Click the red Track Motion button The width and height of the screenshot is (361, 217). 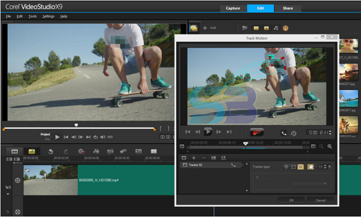(x=257, y=132)
